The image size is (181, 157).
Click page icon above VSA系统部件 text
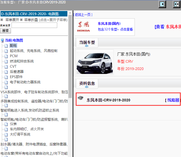point(6,87)
